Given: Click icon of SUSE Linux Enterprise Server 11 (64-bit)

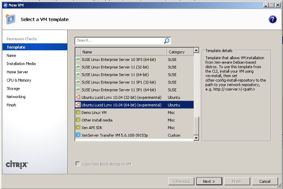Looking at the screenshot, I should tap(78, 75).
